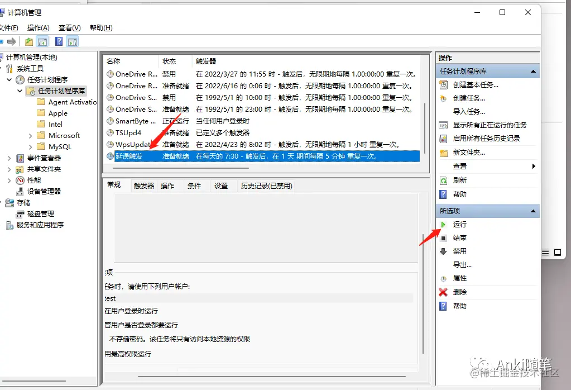
Task: Click 导出... in the actions pane
Action: tap(463, 265)
